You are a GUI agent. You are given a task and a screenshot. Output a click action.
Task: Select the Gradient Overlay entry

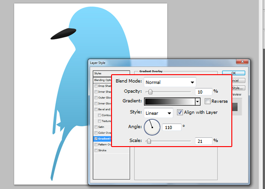click(102, 139)
